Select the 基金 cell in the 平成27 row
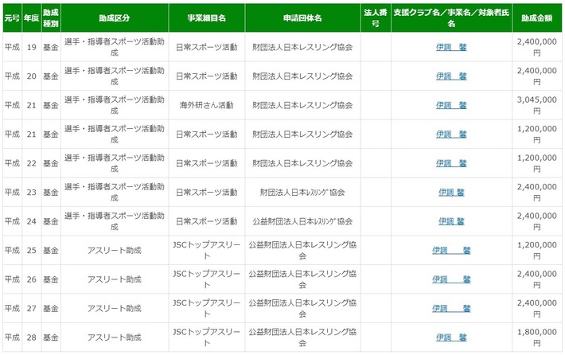565x355 pixels. point(51,309)
